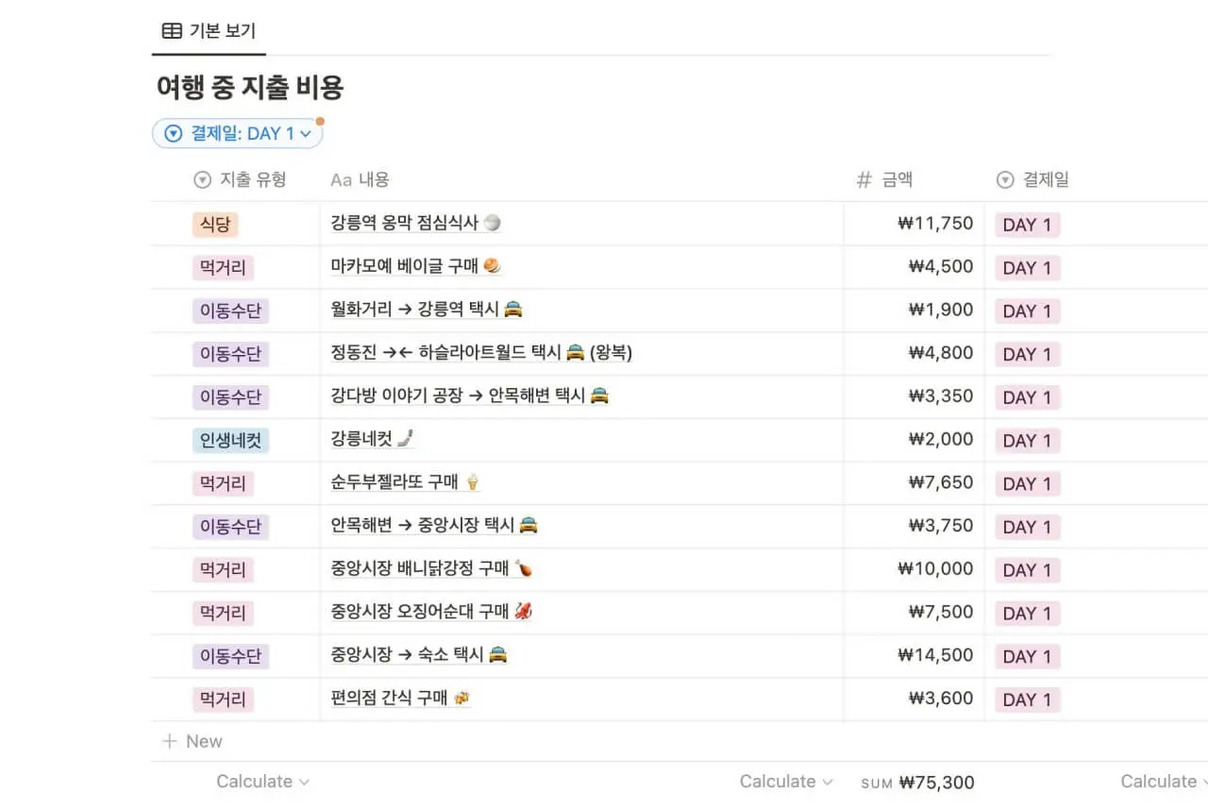1208x809 pixels.
Task: Click 이동수단 tag for 월화거리 → 강릉역 row
Action: 230,311
